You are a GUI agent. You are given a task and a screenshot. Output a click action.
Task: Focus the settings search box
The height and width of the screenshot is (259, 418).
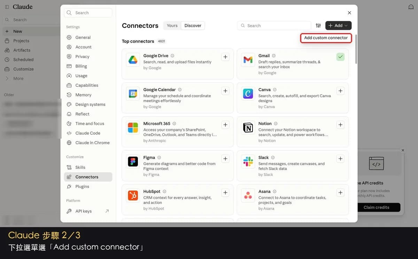(88, 13)
